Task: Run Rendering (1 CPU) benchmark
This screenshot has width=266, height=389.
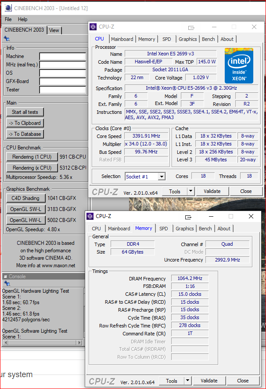Action: point(32,157)
